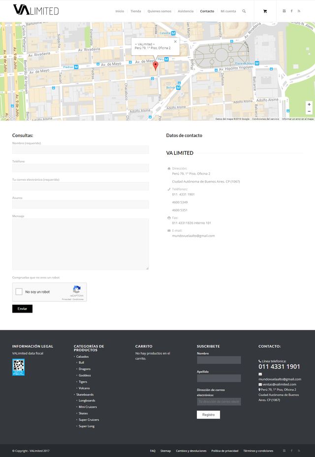Open Calzados category link
The width and height of the screenshot is (315, 457).
[82, 357]
